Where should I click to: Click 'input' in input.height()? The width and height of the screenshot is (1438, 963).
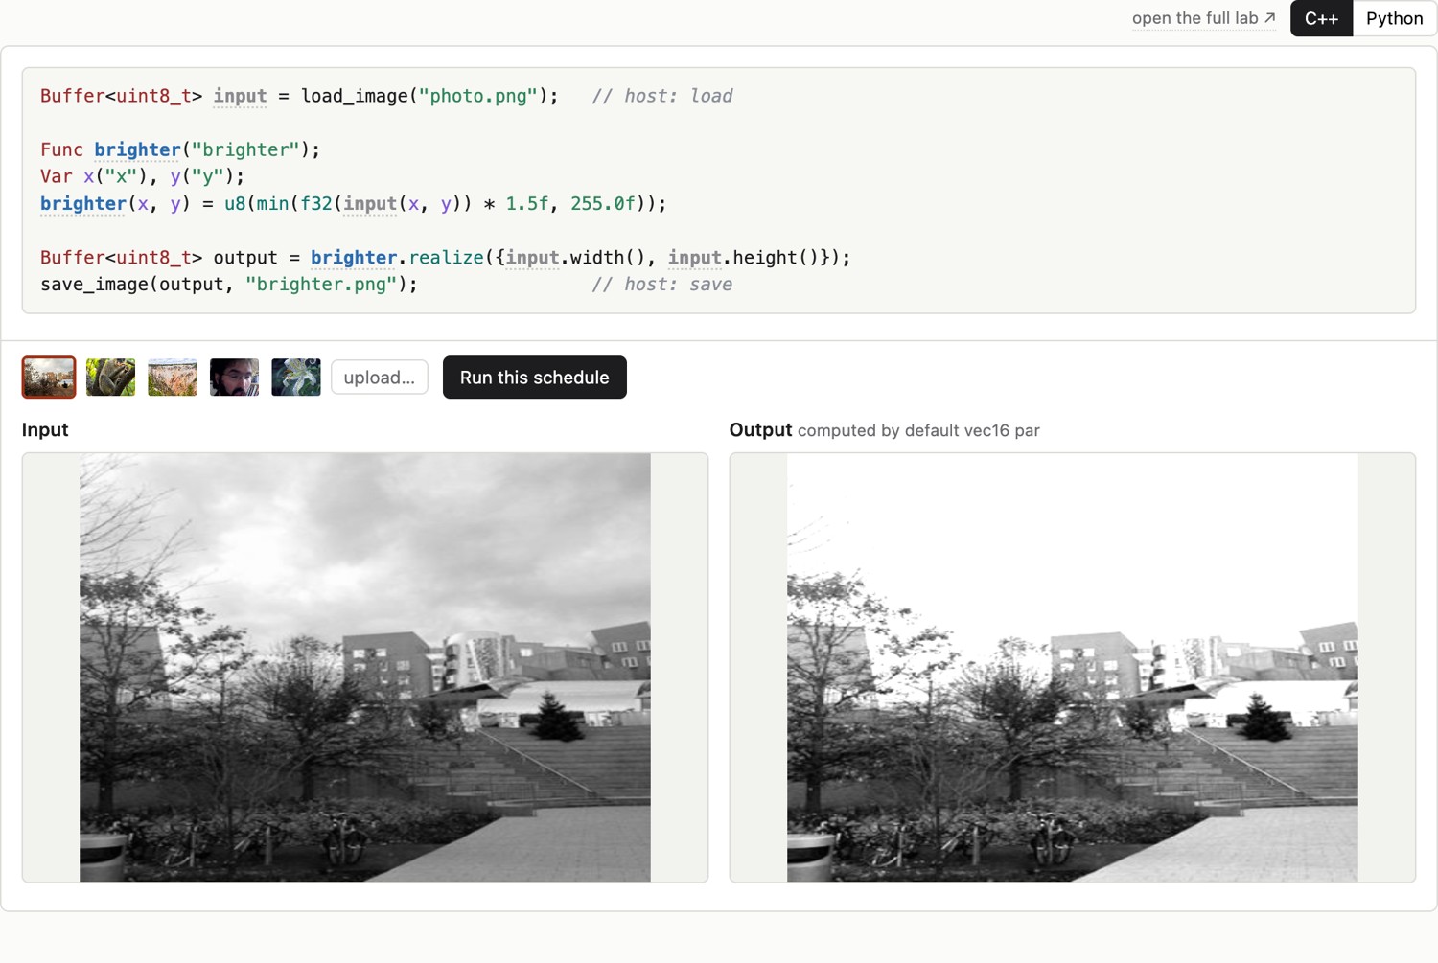pyautogui.click(x=695, y=257)
